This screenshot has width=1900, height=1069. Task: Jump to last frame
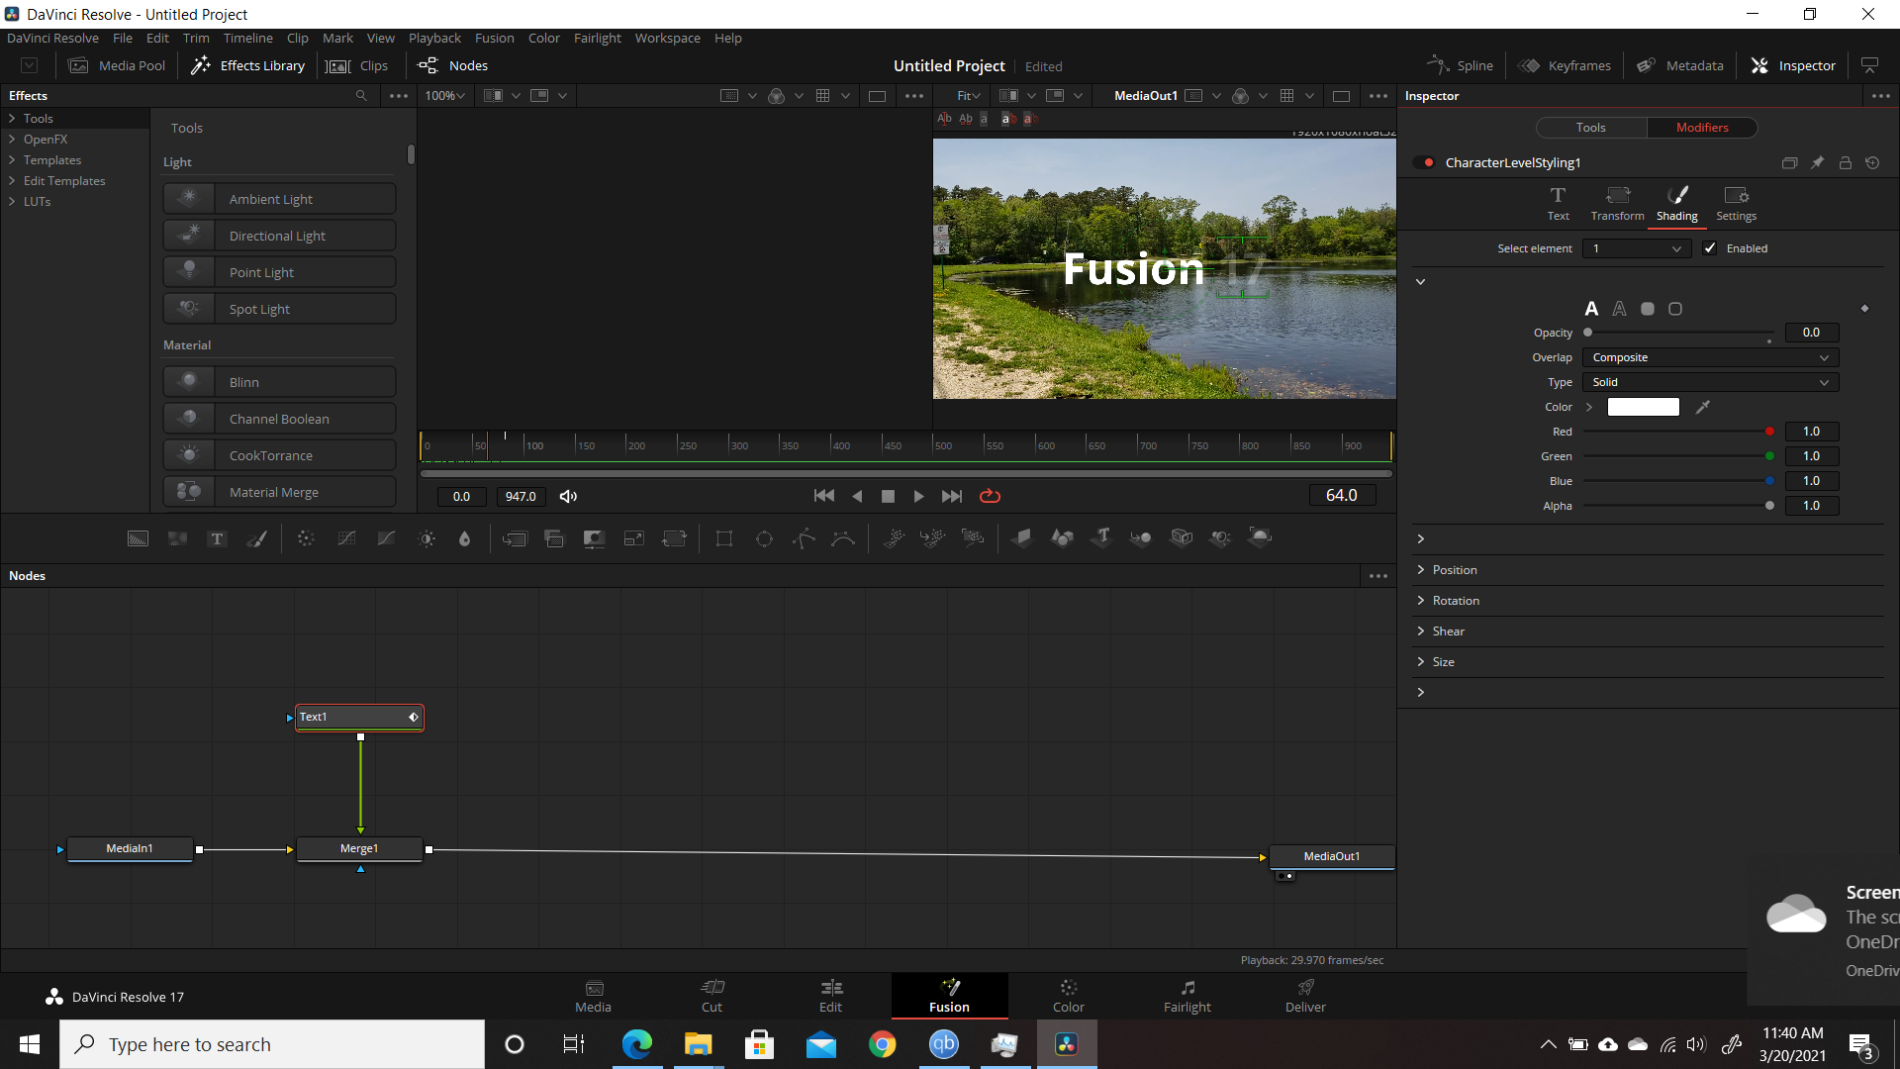point(951,496)
